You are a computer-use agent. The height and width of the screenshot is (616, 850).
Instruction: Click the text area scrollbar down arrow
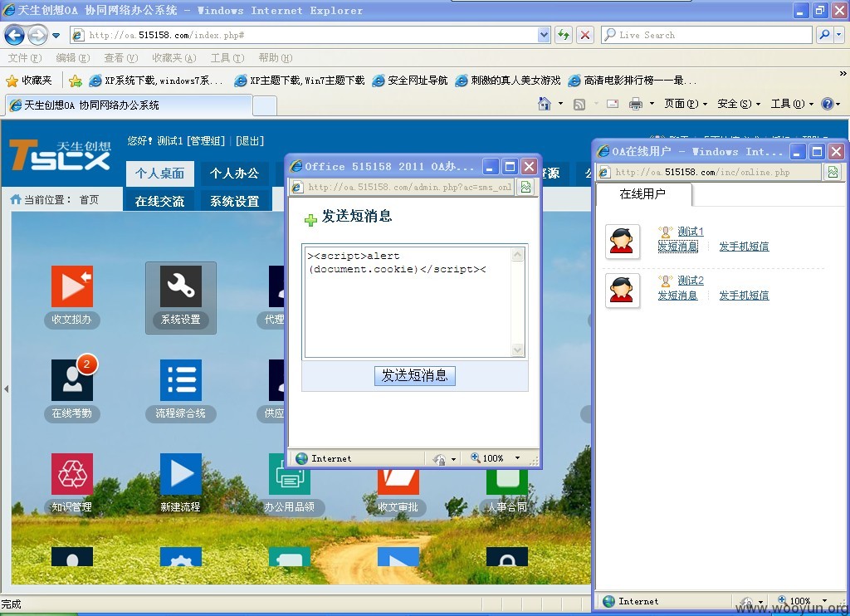pyautogui.click(x=518, y=350)
